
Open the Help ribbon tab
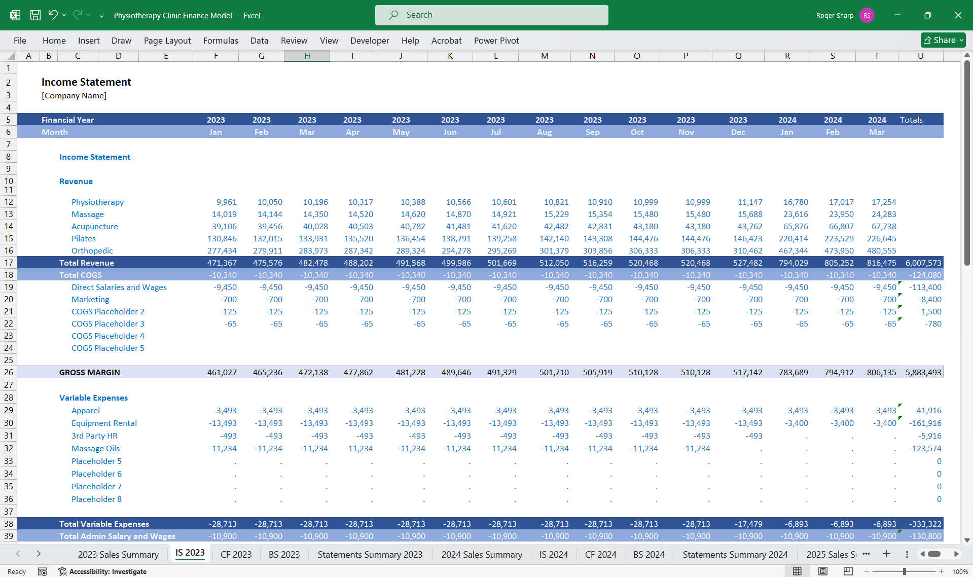(410, 41)
